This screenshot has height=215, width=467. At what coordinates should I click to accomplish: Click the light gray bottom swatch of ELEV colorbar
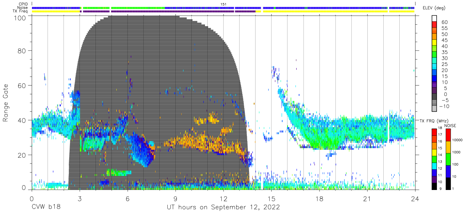[x=435, y=109]
